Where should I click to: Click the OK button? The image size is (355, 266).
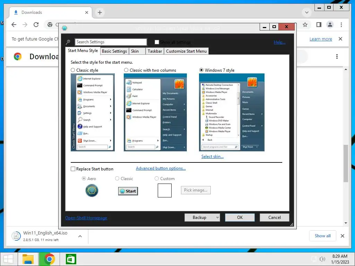pyautogui.click(x=240, y=218)
